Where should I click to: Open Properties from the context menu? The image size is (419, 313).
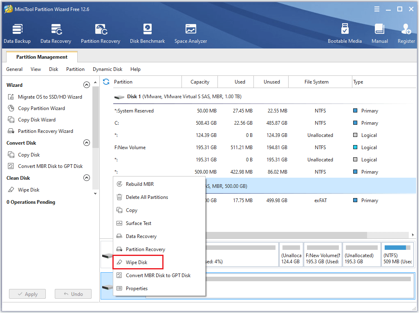coord(159,289)
